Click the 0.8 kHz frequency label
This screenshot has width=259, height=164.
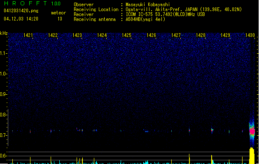[4, 115]
